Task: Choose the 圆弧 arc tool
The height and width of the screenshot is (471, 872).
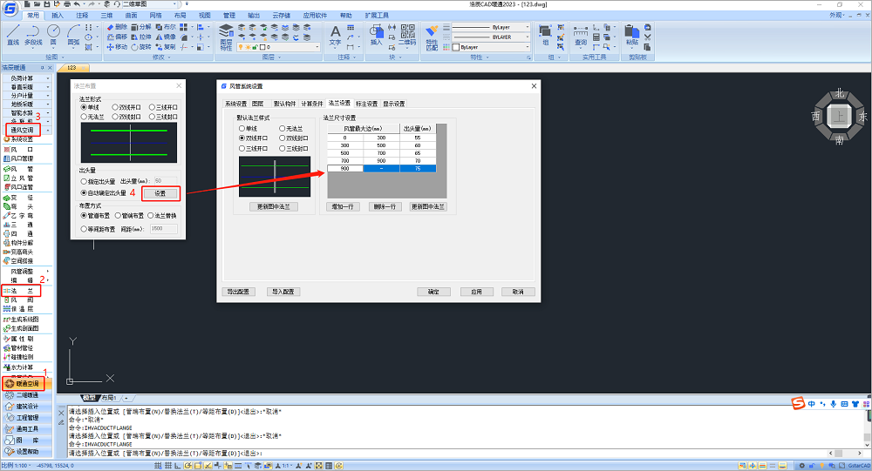Action: tap(73, 36)
